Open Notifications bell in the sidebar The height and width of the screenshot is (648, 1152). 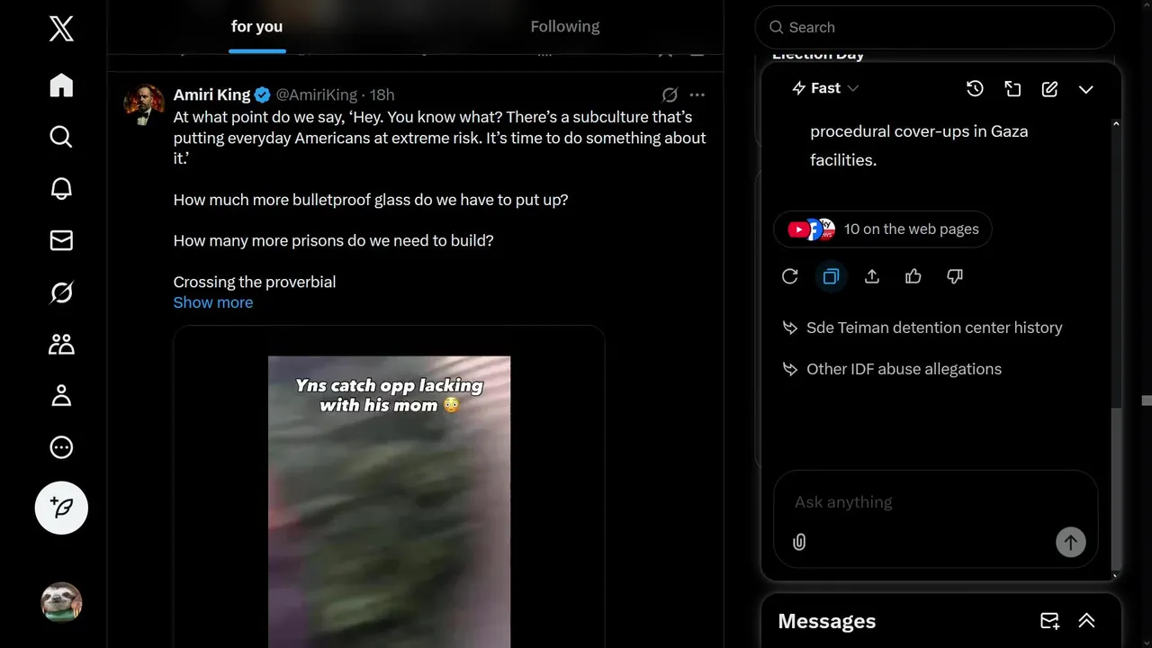(61, 188)
